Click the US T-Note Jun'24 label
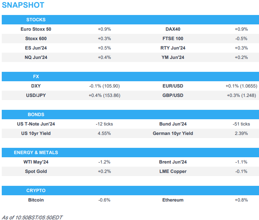This screenshot has height=220, width=259. point(36,124)
